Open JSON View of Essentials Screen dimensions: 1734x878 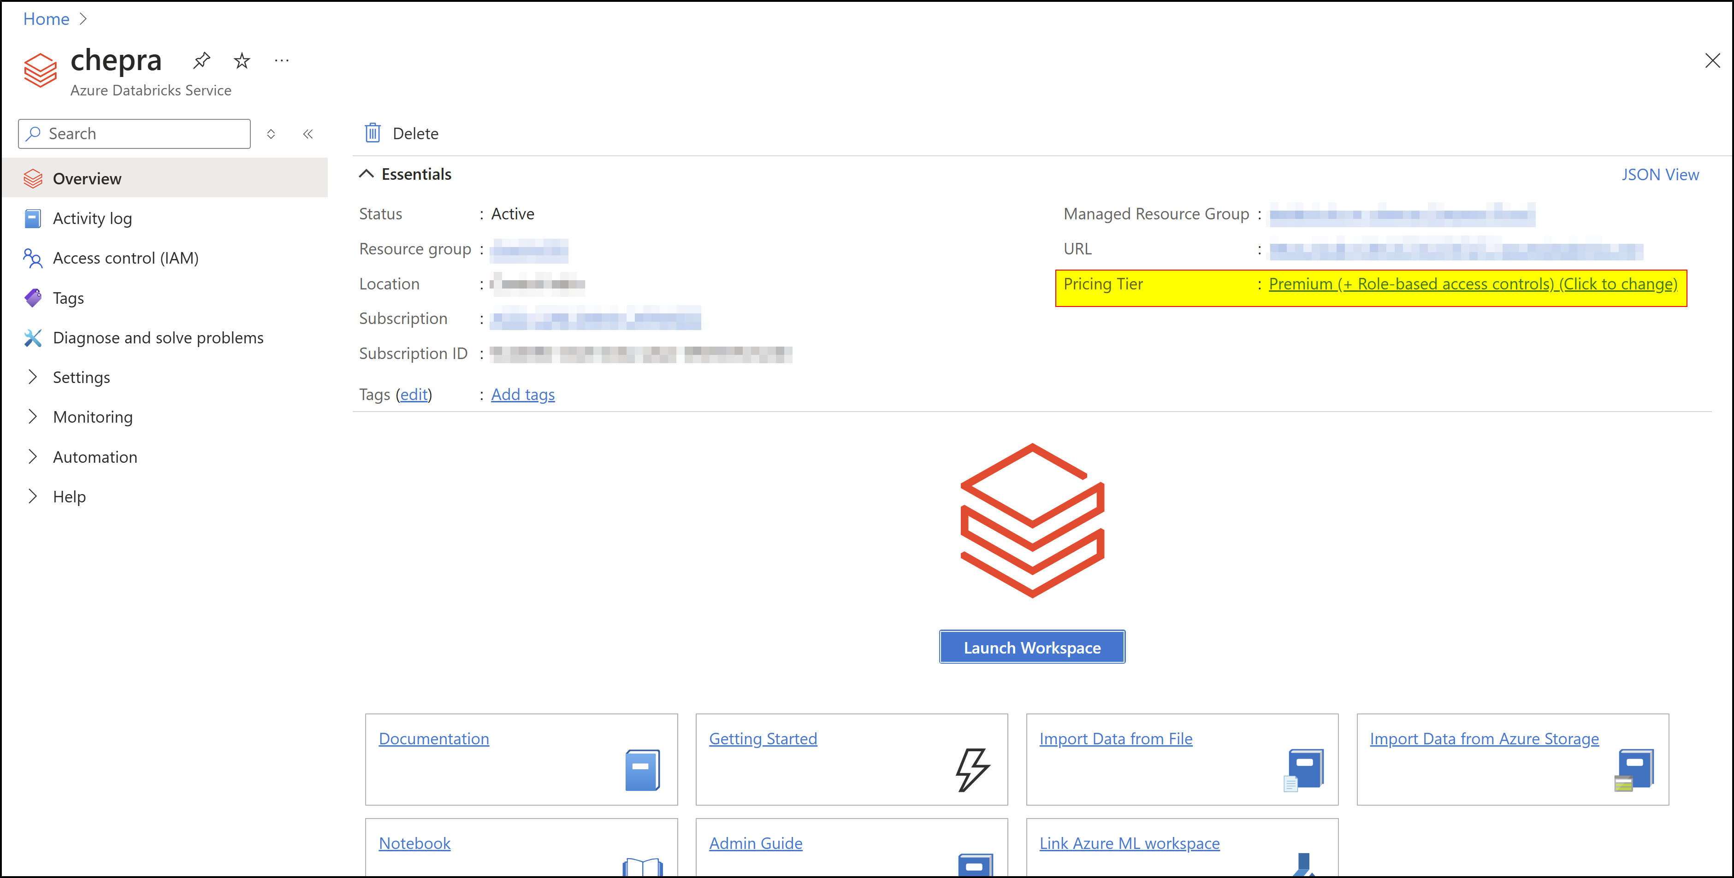click(1660, 174)
